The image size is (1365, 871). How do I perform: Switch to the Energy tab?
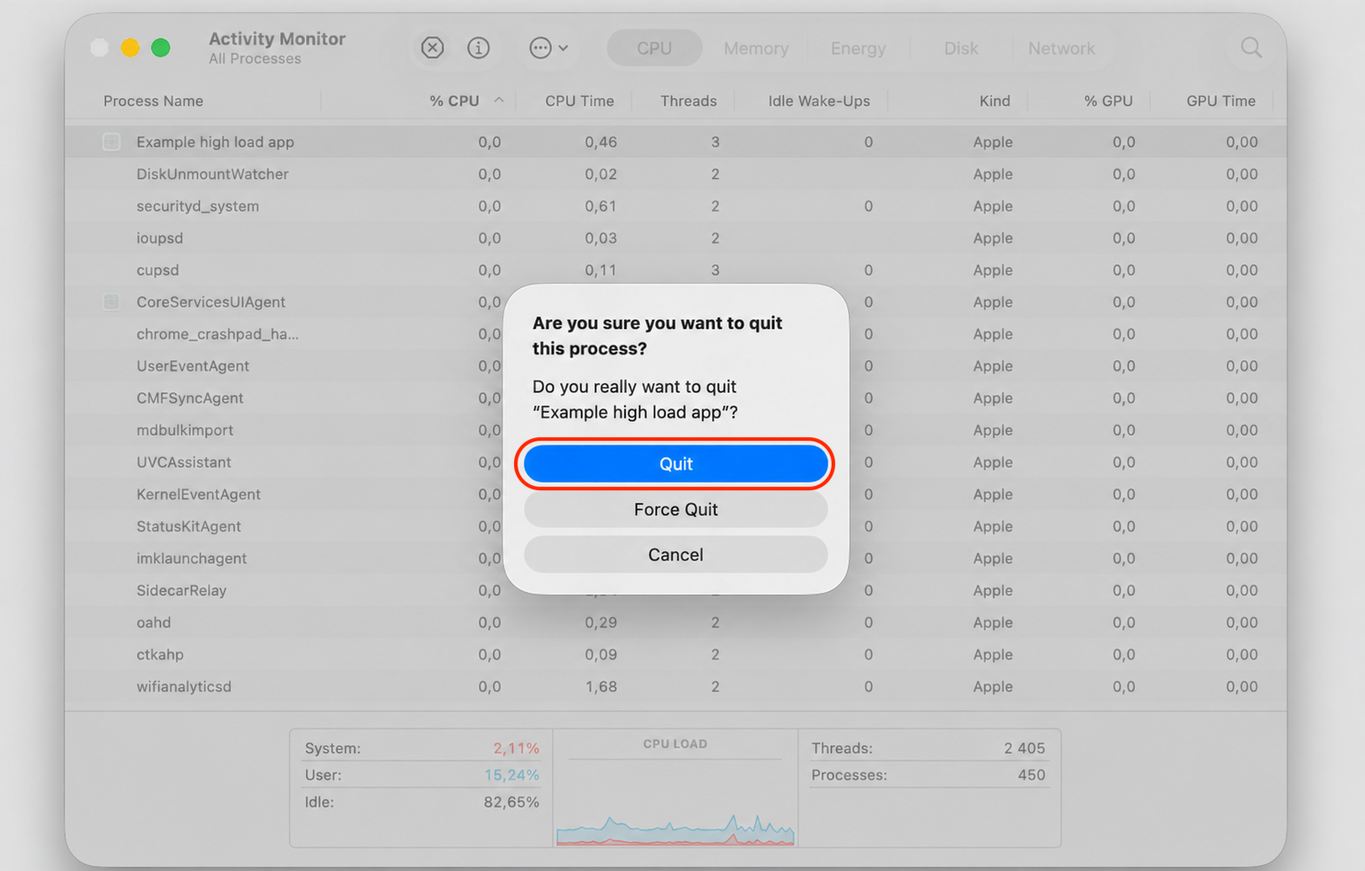click(x=858, y=49)
